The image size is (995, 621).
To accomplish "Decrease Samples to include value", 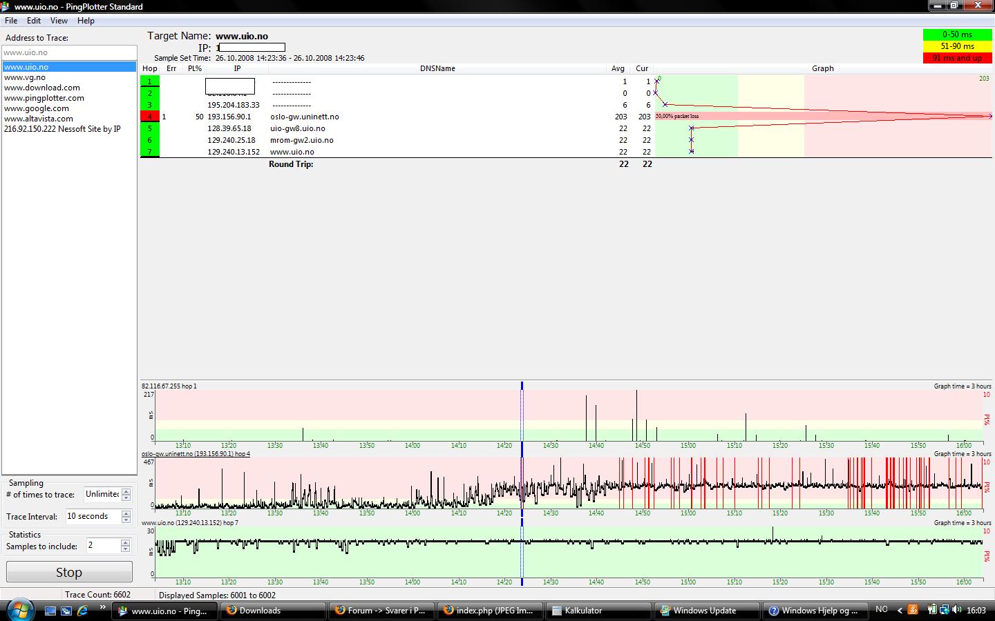I will (x=125, y=549).
